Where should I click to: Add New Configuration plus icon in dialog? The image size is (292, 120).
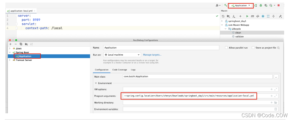[10, 44]
